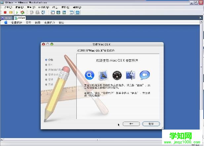
Task: Open the Apple menu in the guest
Action: (x=6, y=22)
